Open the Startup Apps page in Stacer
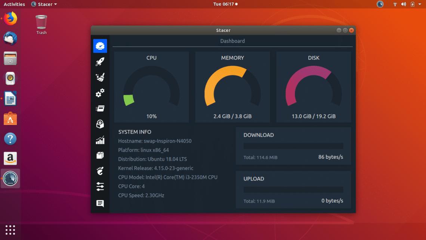Screen dimensions: 426x240 [100, 61]
